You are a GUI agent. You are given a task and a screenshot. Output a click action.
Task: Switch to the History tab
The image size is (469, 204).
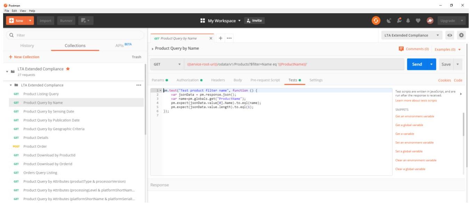point(27,46)
